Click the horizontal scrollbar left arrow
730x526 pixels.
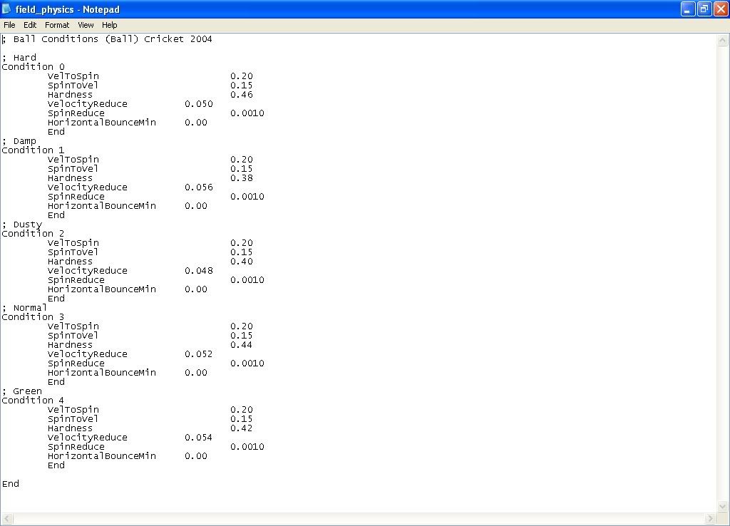[6, 519]
